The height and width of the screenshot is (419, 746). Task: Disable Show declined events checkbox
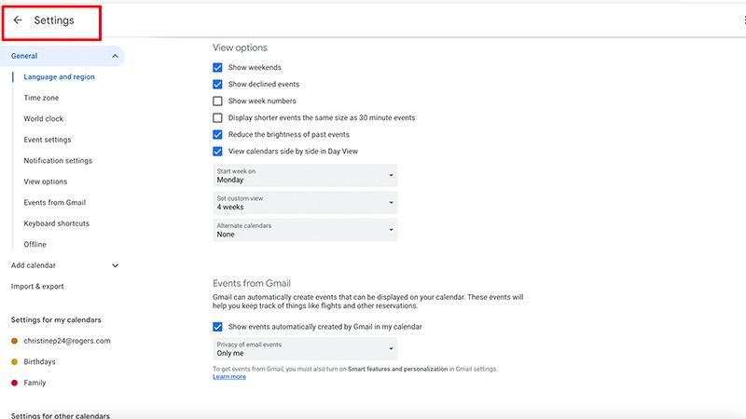pyautogui.click(x=217, y=85)
